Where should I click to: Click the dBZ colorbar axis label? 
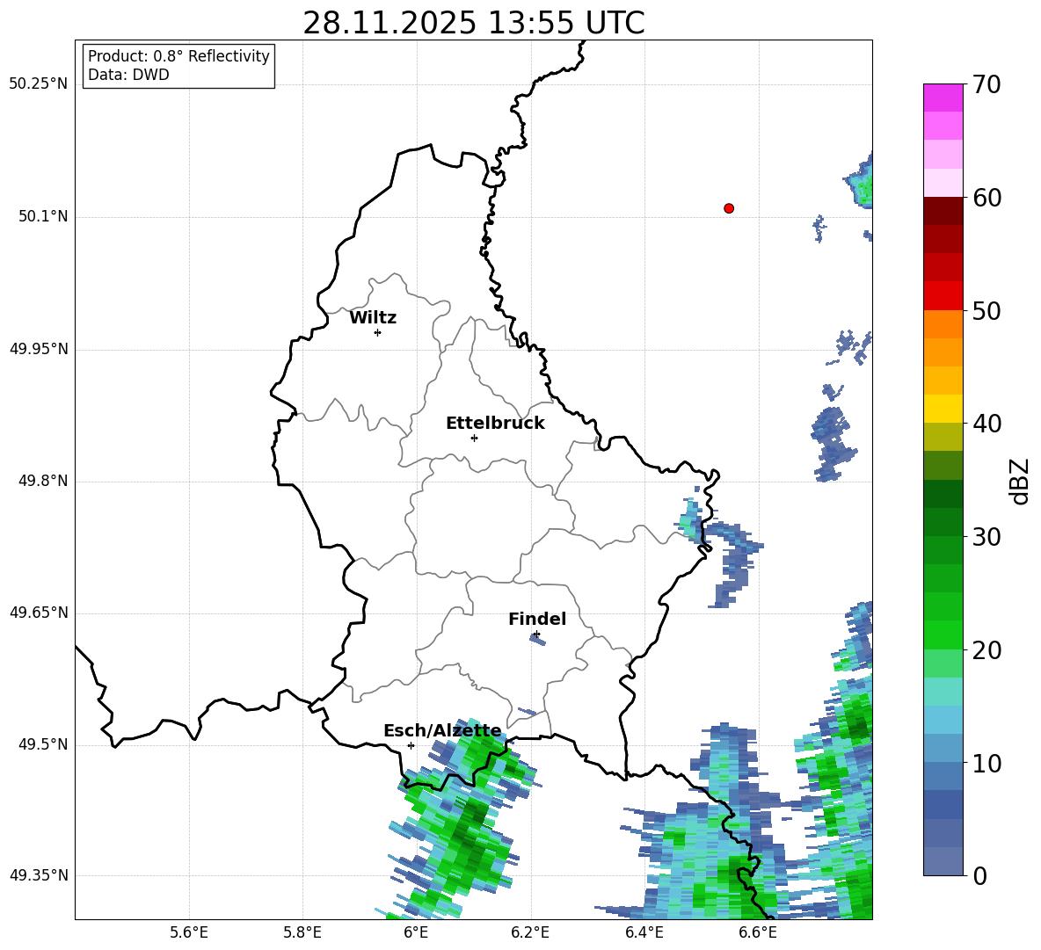(1021, 481)
